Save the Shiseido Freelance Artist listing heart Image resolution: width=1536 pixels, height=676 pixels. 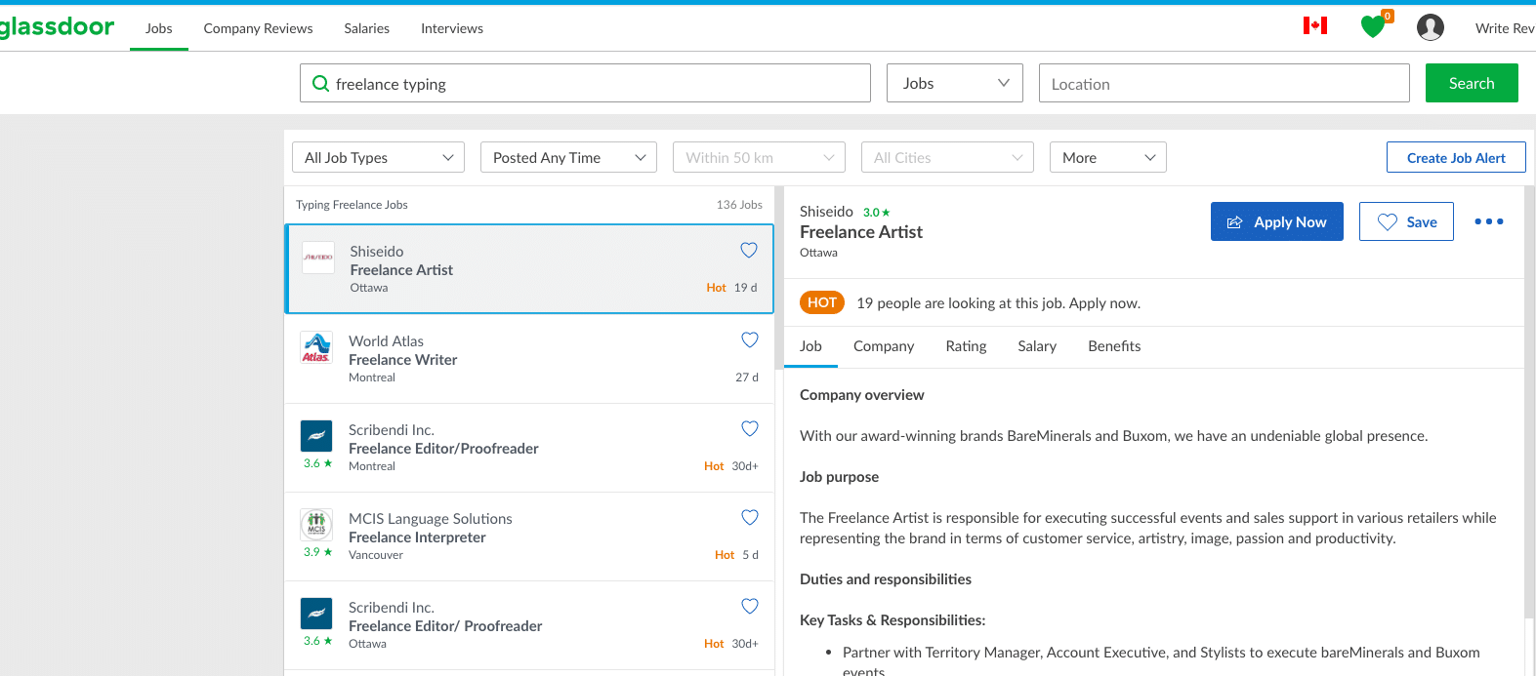(749, 250)
